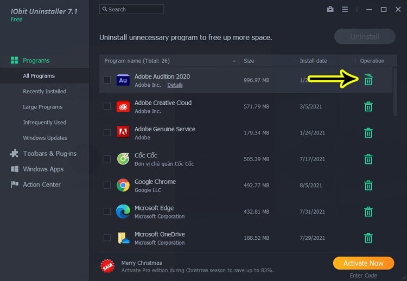Click the Uninstall button
The width and height of the screenshot is (407, 281).
tap(365, 36)
